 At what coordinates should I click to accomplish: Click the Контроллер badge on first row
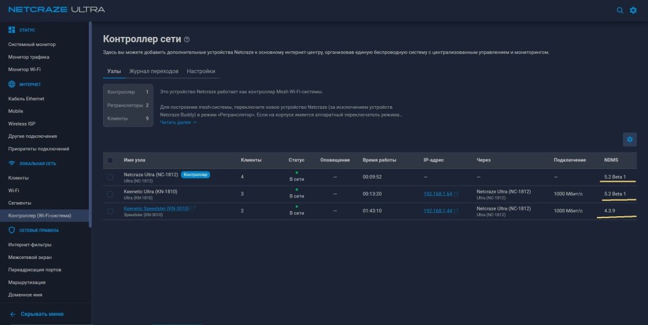click(x=196, y=175)
